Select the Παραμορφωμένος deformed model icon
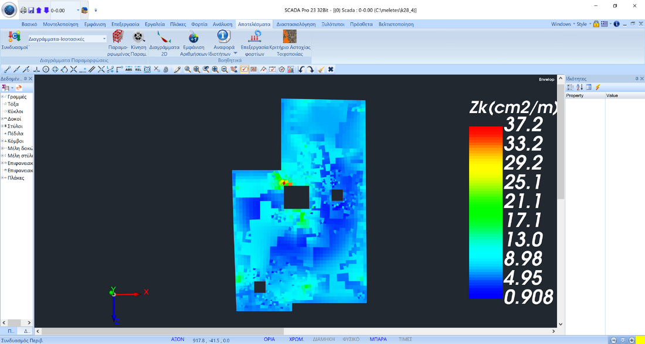The width and height of the screenshot is (645, 344). click(118, 38)
